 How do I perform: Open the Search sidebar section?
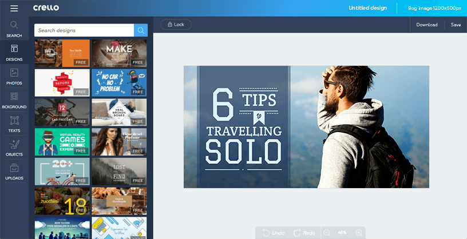tap(14, 29)
